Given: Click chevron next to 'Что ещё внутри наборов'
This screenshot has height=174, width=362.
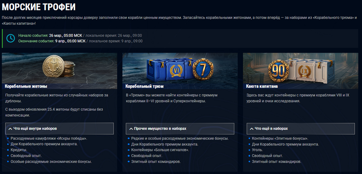Looking at the screenshot, I should 10,129.
